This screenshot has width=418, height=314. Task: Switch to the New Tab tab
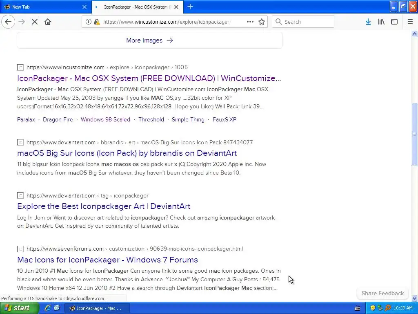click(x=46, y=7)
